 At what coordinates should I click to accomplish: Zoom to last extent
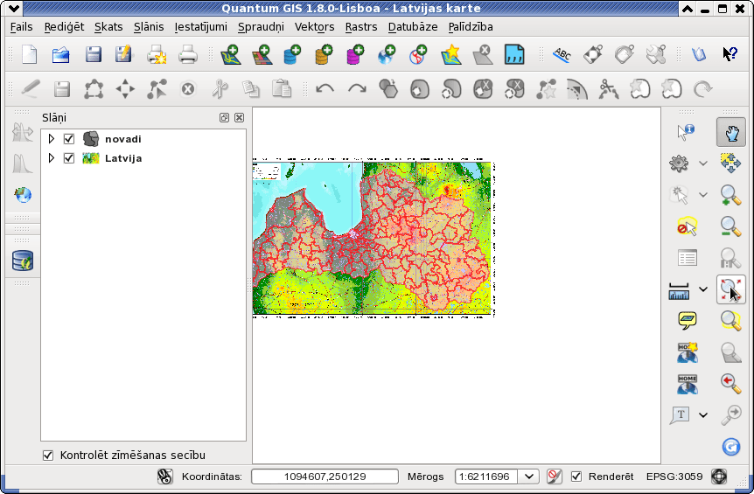pos(730,384)
